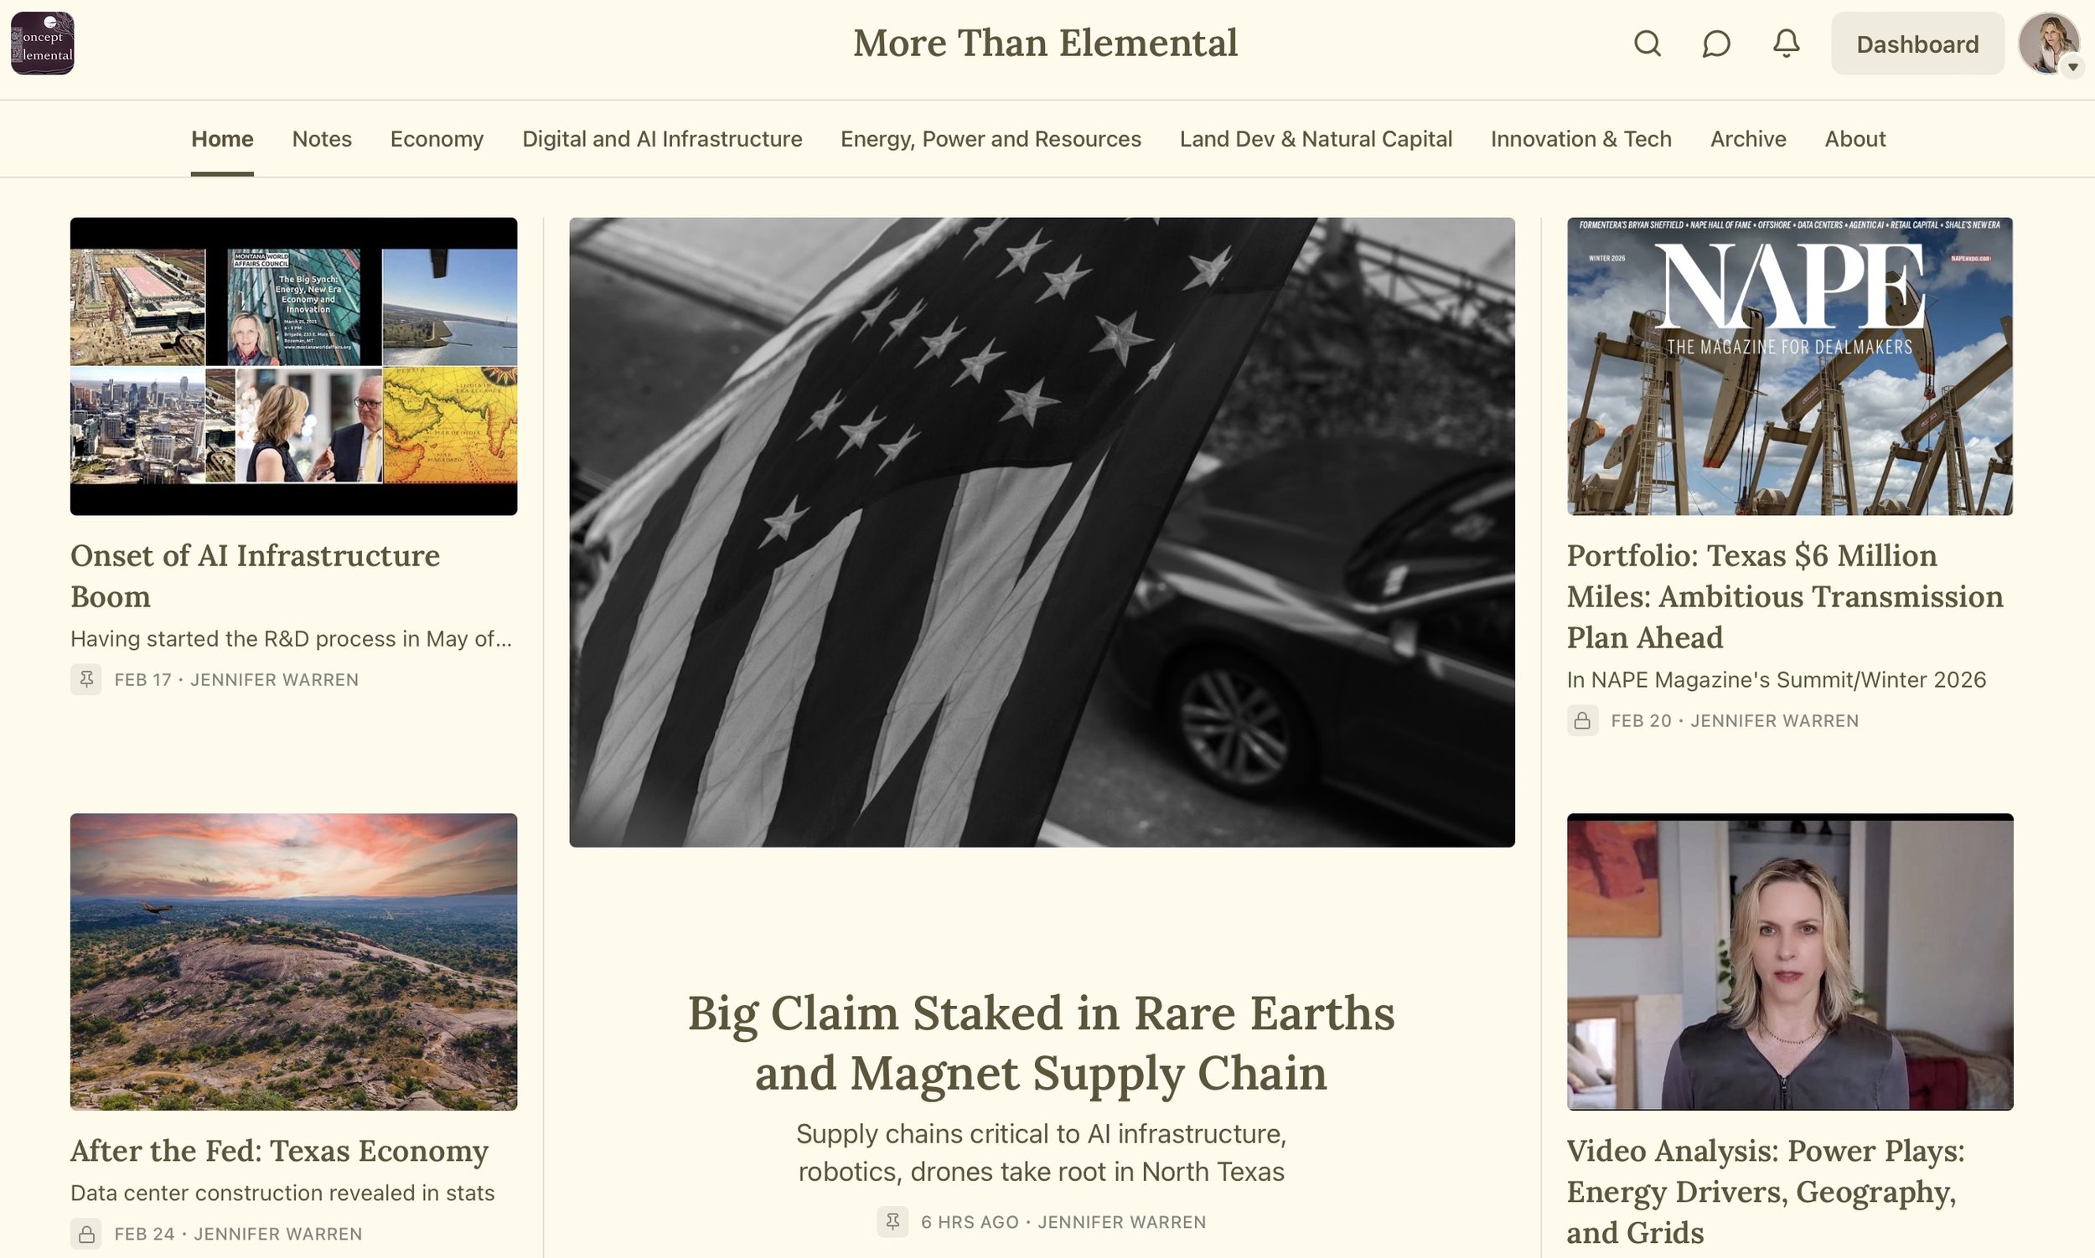Click pin icon beside Feb 17 date
Screen dimensions: 2095x1258
point(85,680)
